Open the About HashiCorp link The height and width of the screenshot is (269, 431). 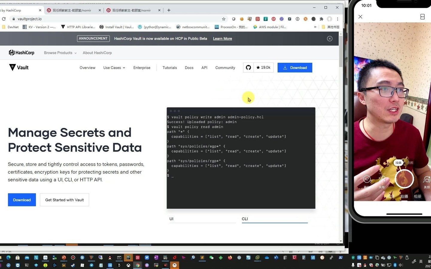coord(97,53)
